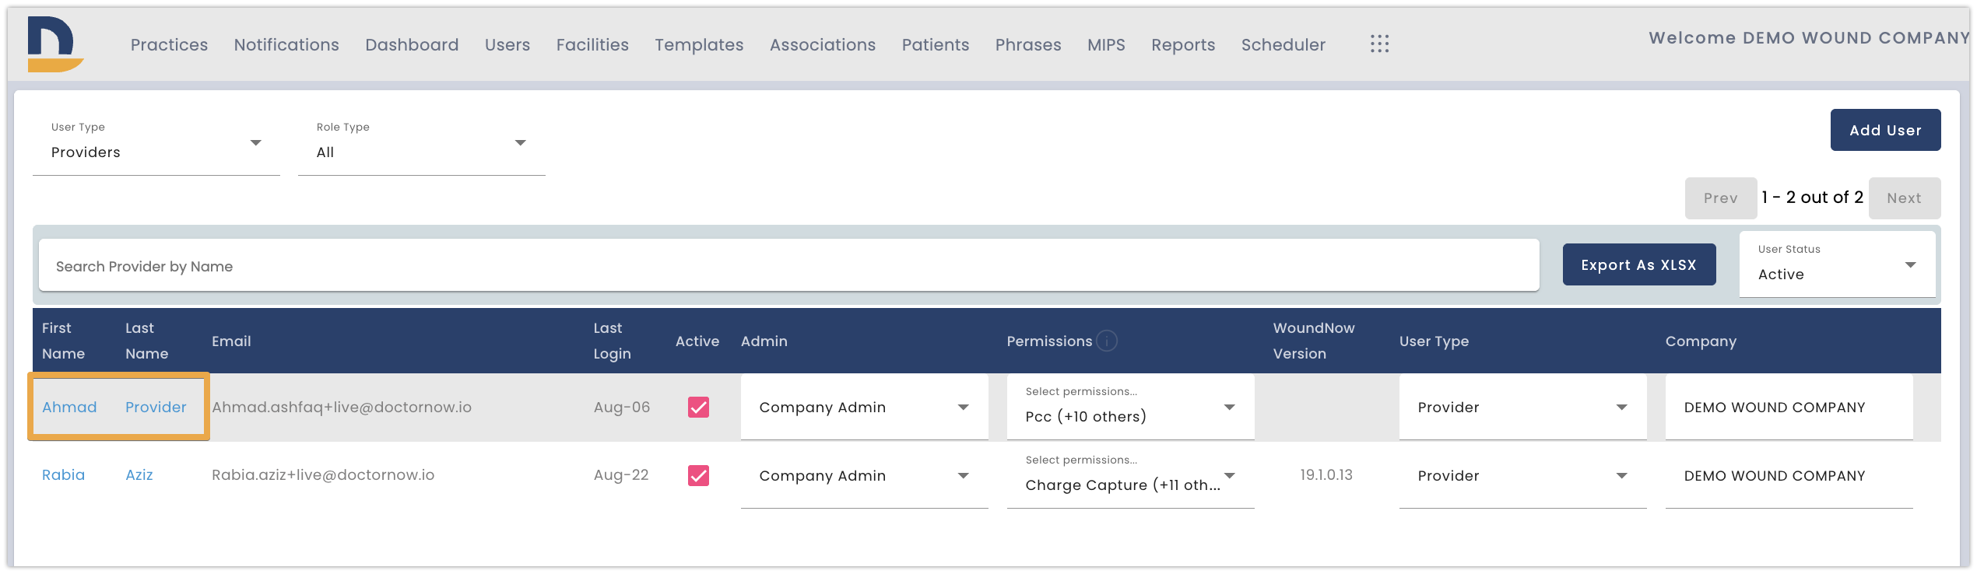Screen dimensions: 1977x574
Task: Click the Next pagination button
Action: coord(1905,198)
